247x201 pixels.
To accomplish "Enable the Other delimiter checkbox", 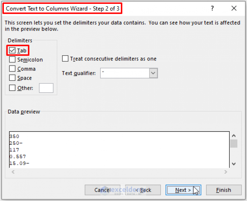I will [x=12, y=88].
